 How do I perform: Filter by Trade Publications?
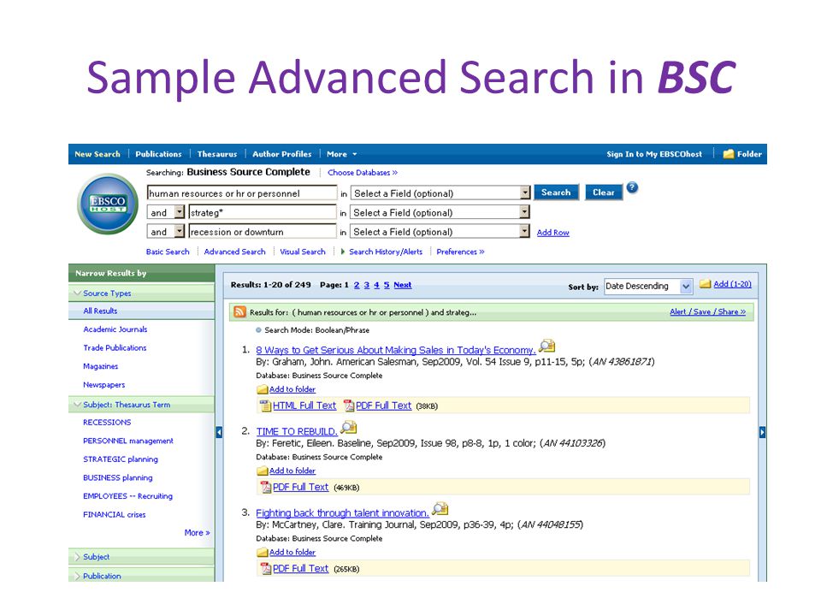[x=115, y=348]
